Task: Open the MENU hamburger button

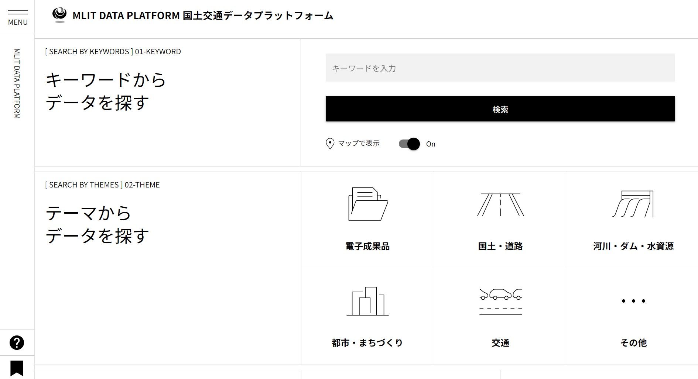Action: [x=18, y=17]
